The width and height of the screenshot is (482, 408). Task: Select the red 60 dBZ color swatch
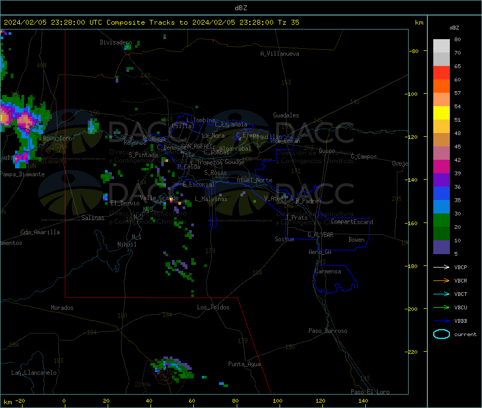pos(441,72)
